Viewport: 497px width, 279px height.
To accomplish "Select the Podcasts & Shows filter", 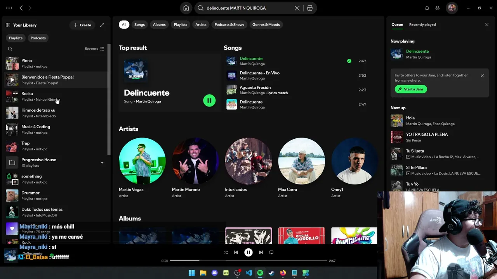I will [229, 24].
